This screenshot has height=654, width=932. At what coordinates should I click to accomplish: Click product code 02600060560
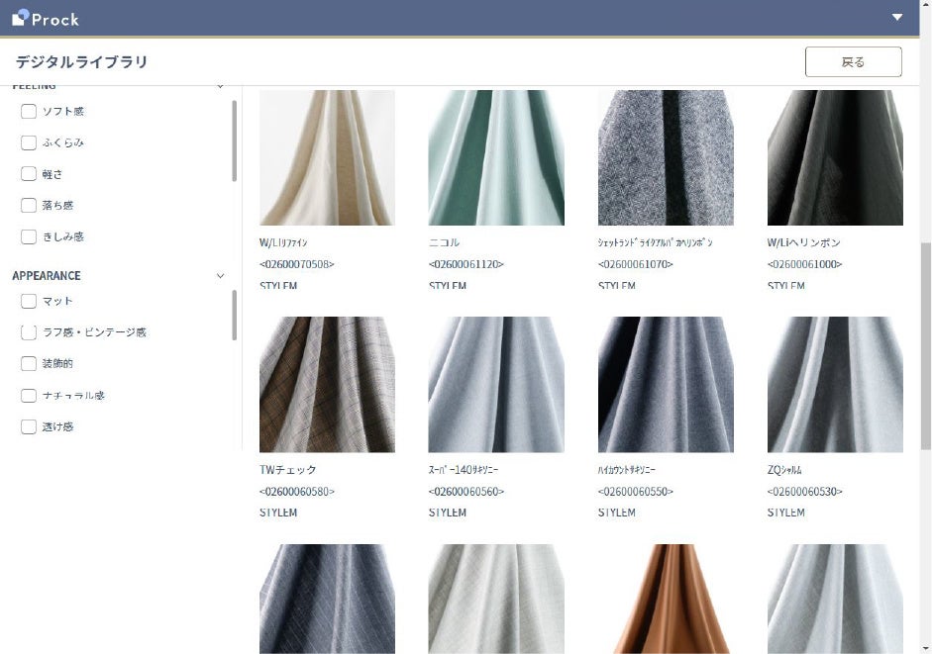(x=466, y=492)
